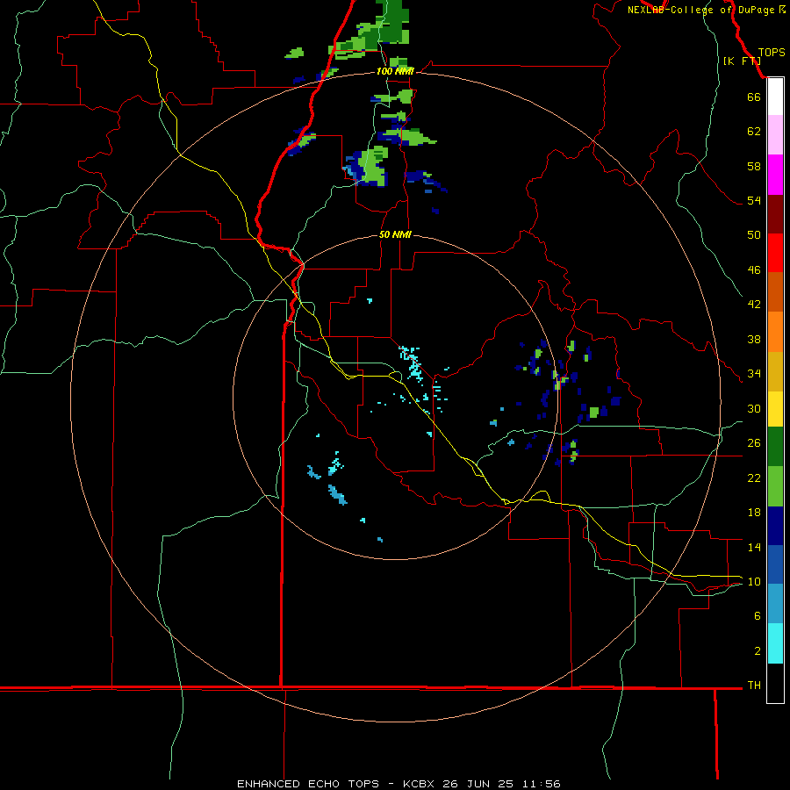
Task: Click legend value "62"
Action: 754,132
